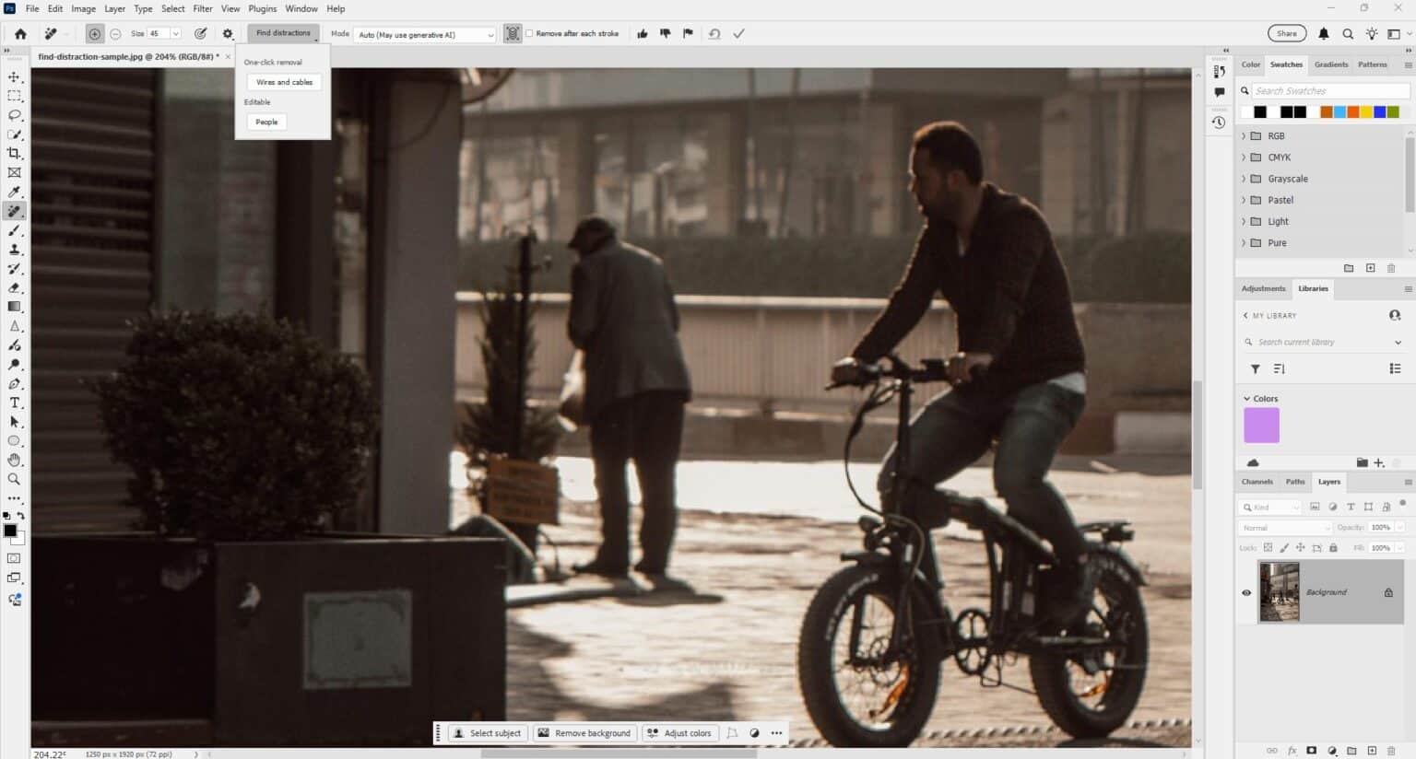Click the Home icon in options bar
The image size is (1416, 759).
coord(20,34)
